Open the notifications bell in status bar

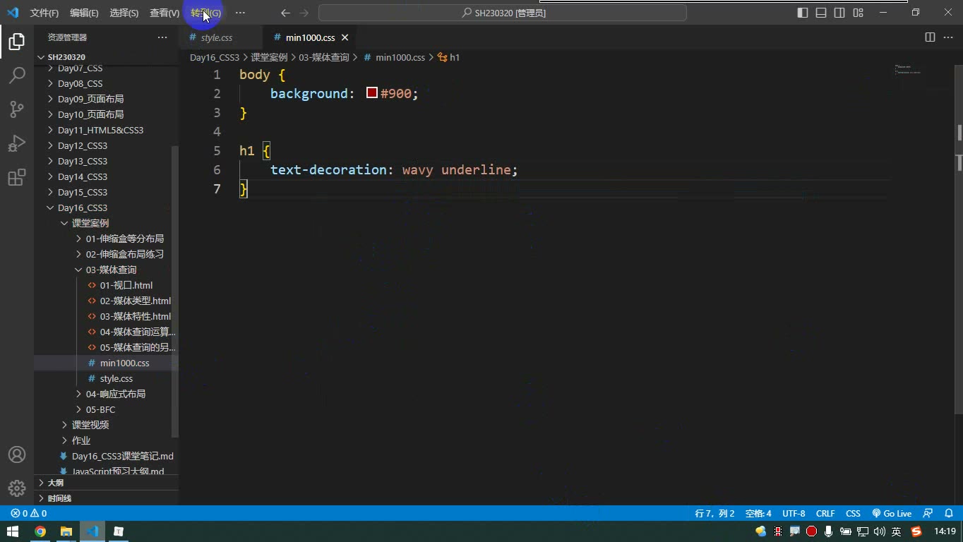pos(948,513)
